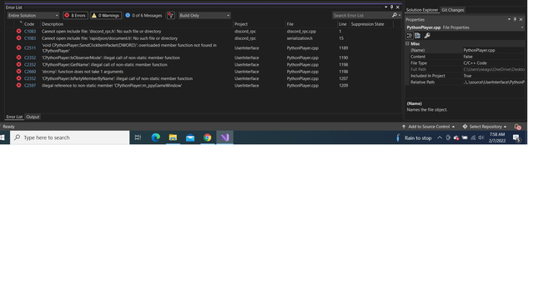Click the Search Error List field
Image resolution: width=534 pixels, height=300 pixels.
coord(361,15)
